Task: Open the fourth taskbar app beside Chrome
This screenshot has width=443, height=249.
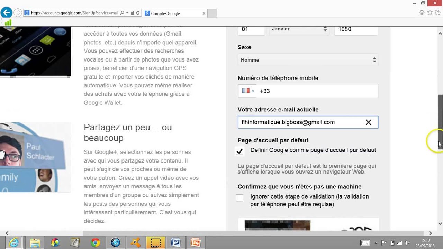Action: pyautogui.click(x=75, y=243)
